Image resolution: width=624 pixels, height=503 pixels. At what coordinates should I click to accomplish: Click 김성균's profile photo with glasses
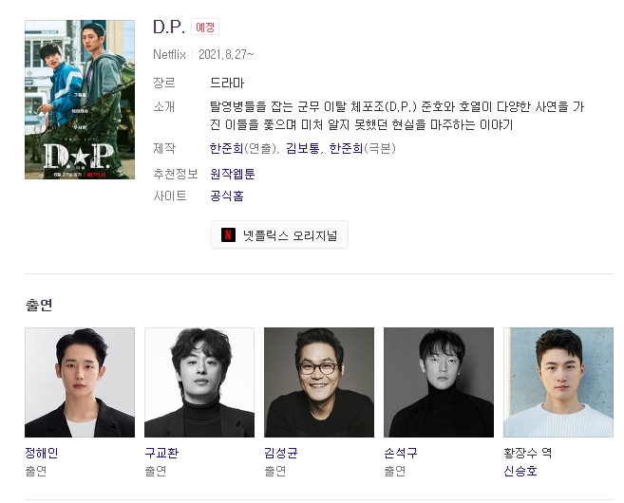coord(319,382)
